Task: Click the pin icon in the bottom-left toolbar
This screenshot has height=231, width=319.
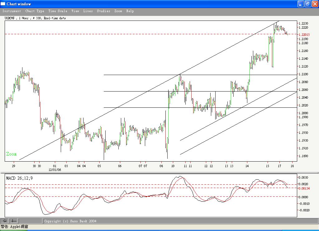Action: (x=4, y=221)
